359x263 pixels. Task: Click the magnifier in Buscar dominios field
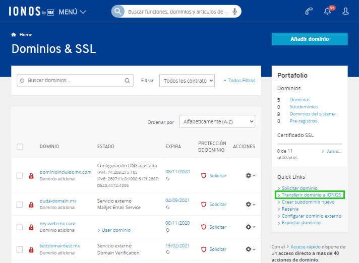[x=127, y=81]
